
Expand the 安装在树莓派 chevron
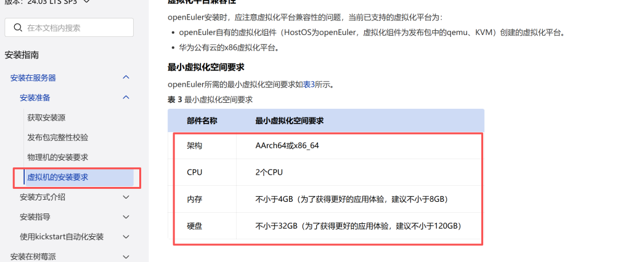tap(126, 256)
